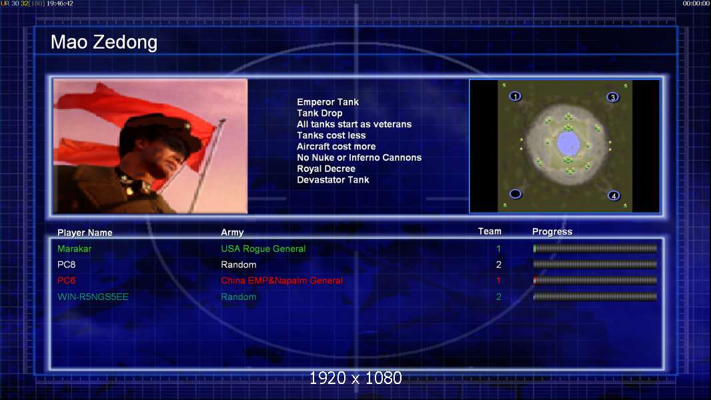Click the blue lake at minimap center
This screenshot has width=711, height=400.
[568, 143]
